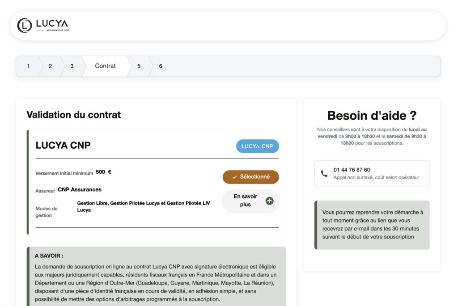Jump to step 6 in the progress bar
Viewport: 458px width, 306px height.
(161, 66)
